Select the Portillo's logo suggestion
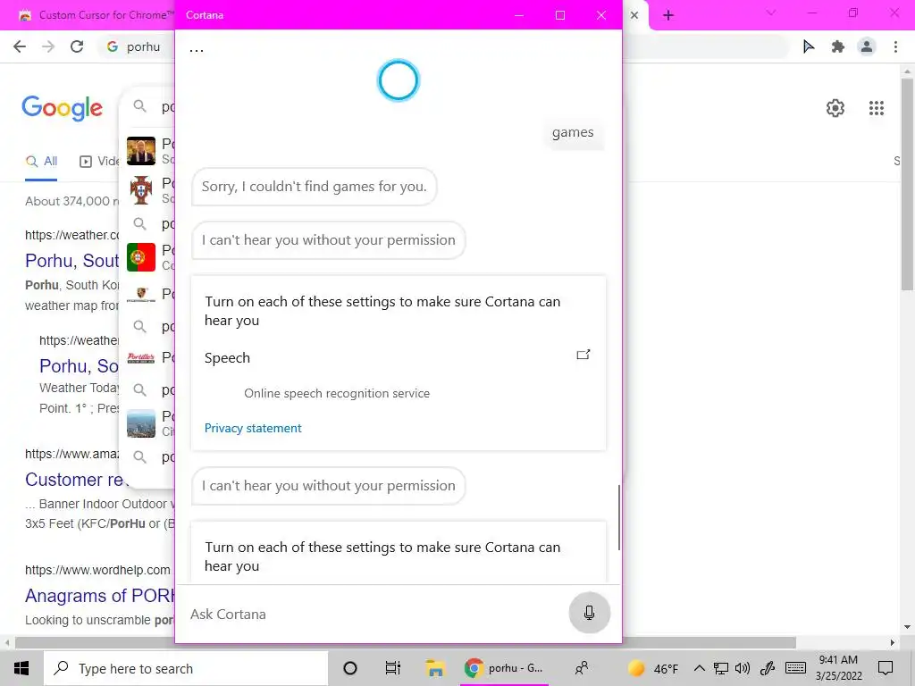The image size is (915, 686). tap(141, 357)
